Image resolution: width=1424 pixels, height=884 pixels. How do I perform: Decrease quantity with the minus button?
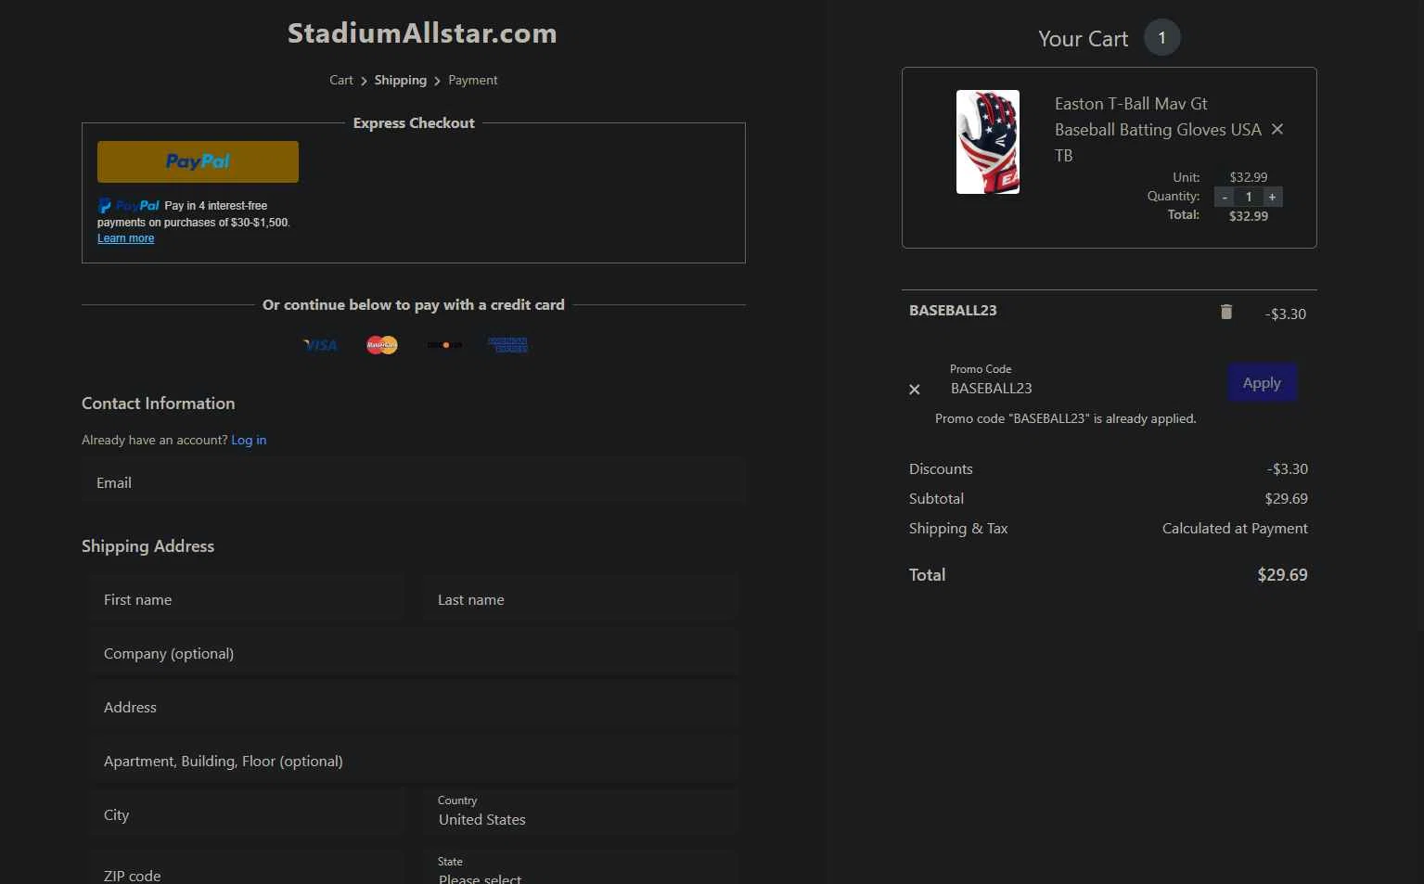1225,197
